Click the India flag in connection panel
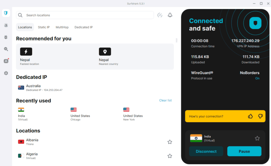 point(196,138)
